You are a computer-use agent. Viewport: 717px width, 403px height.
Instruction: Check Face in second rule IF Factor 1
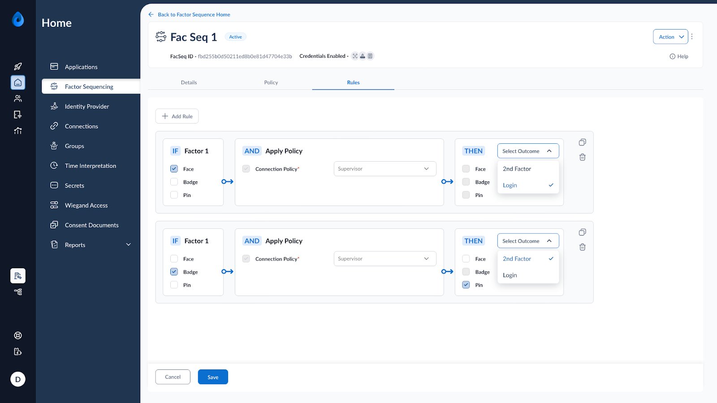pos(174,259)
